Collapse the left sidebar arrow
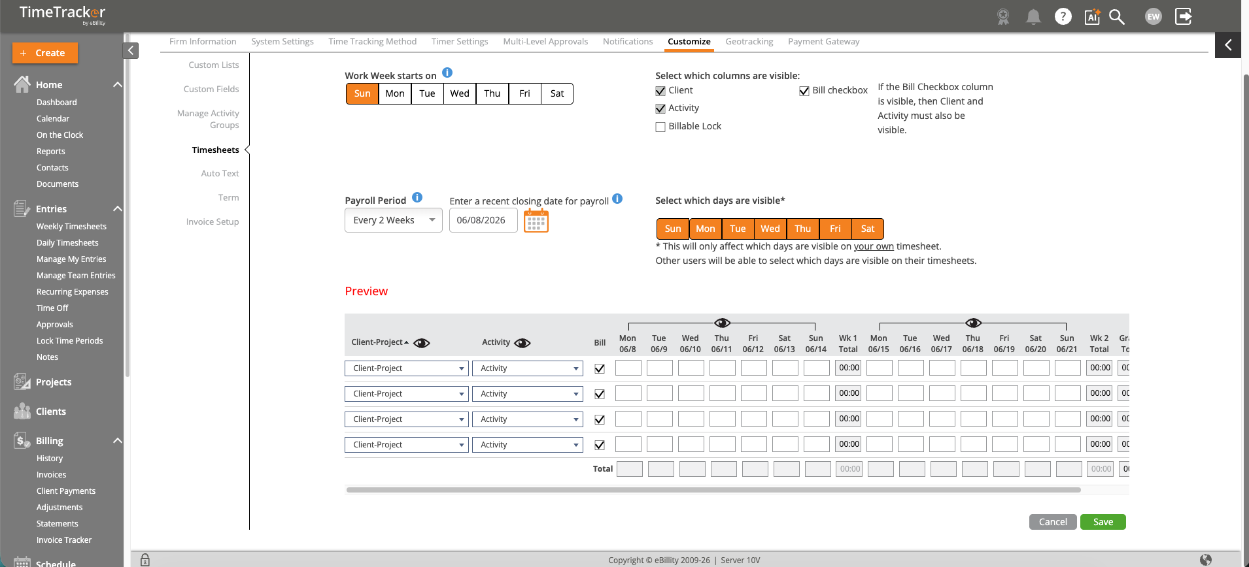 coord(131,50)
